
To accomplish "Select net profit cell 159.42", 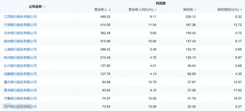I will tap(191, 33).
